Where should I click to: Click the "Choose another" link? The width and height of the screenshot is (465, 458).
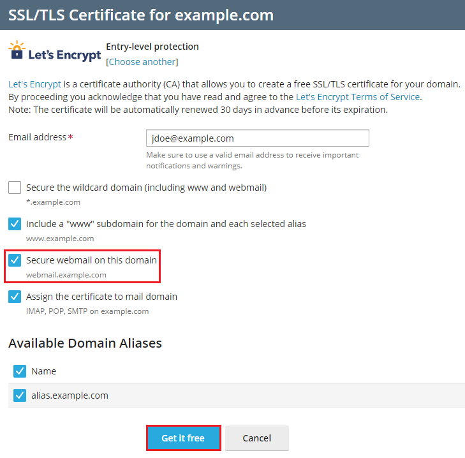(x=142, y=62)
